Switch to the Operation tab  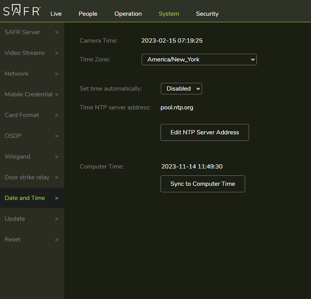point(128,13)
